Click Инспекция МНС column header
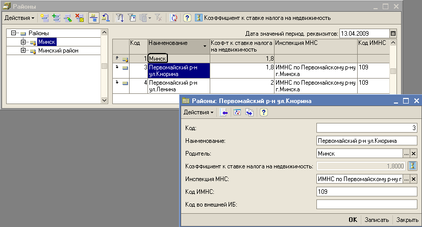 point(316,46)
